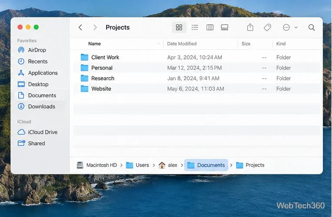Open Downloads from the sidebar
This screenshot has height=217, width=332.
[42, 106]
